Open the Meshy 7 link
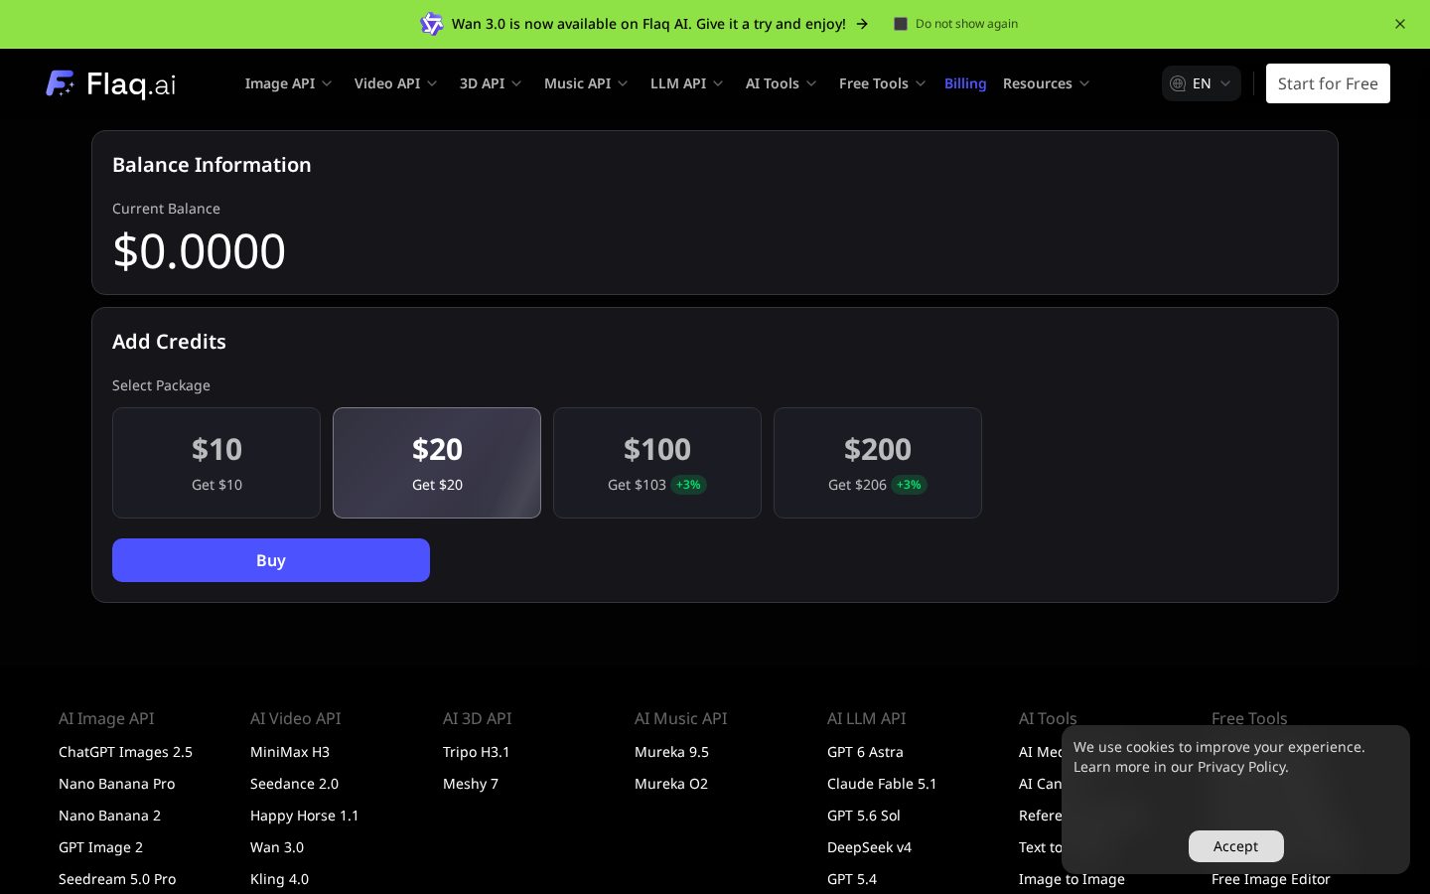Screen dimensions: 1430x894 [x=471, y=784]
